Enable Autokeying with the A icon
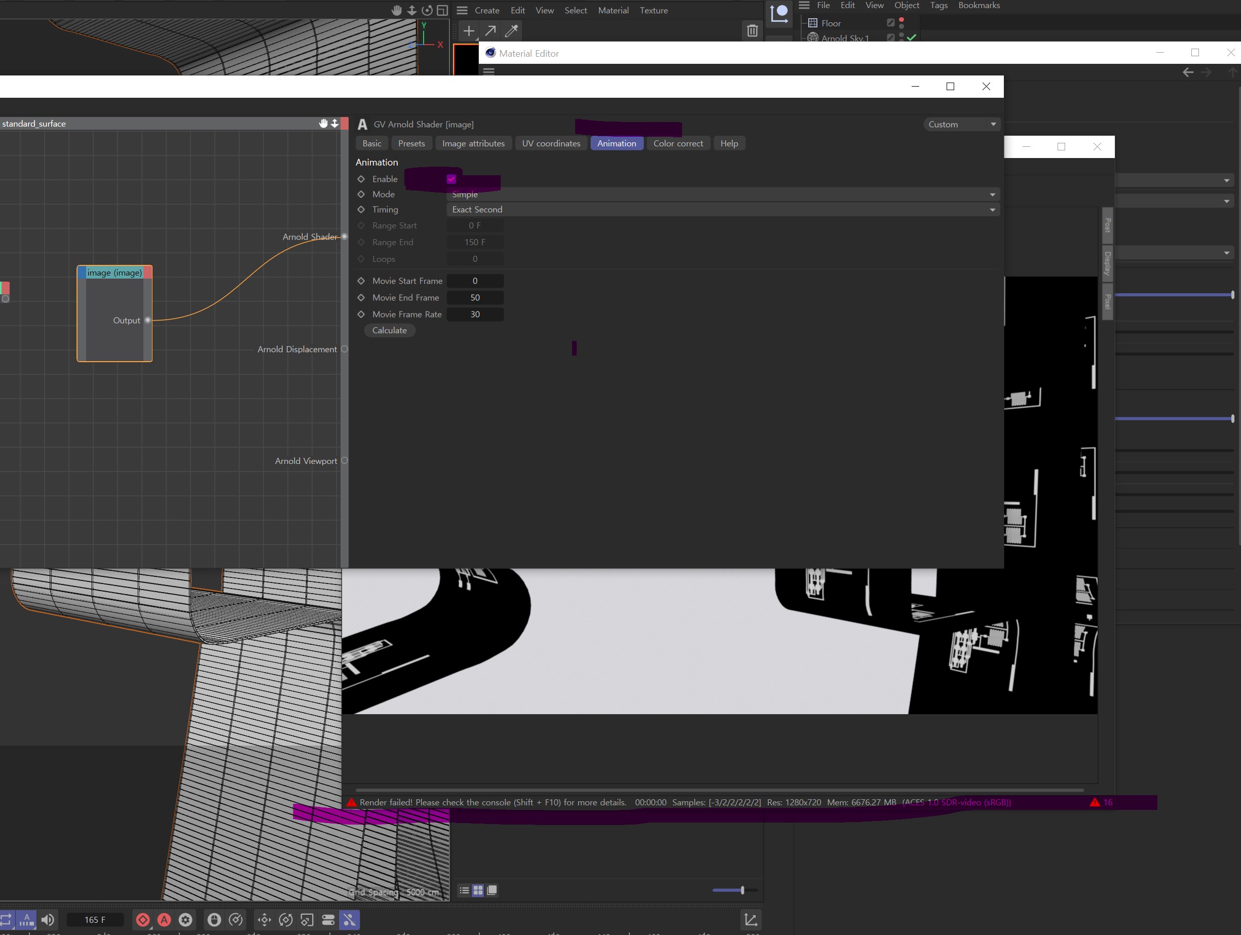Viewport: 1241px width, 935px height. pyautogui.click(x=164, y=920)
